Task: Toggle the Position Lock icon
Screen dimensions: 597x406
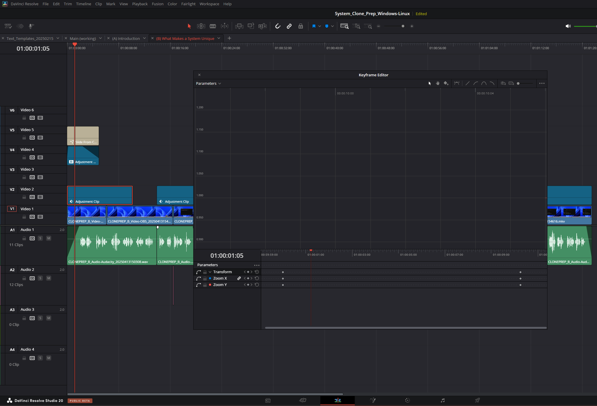Action: click(x=301, y=26)
